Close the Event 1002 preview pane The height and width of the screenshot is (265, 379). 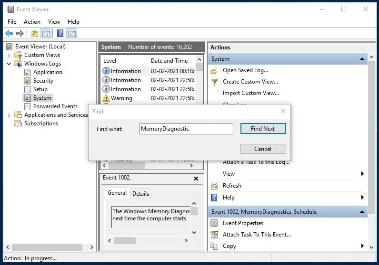[x=196, y=179]
